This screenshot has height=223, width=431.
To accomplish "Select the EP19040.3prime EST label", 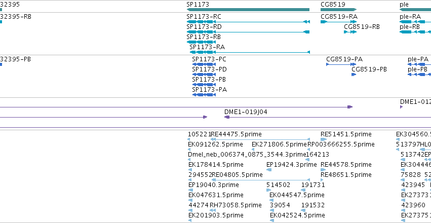I will point(214,185).
